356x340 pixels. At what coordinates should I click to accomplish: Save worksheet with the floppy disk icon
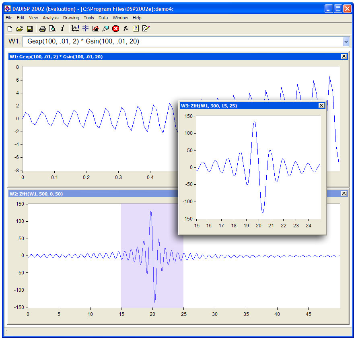(30, 29)
